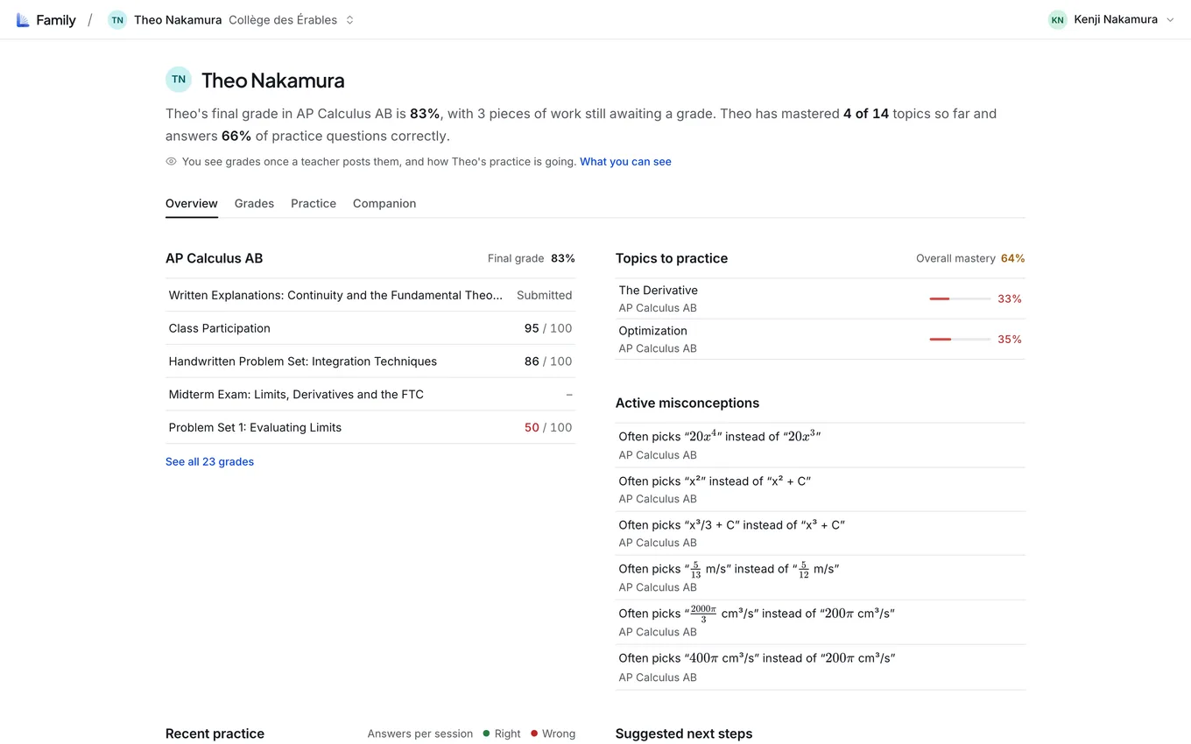This screenshot has height=744, width=1191.
Task: Click the x³/3 + C misconception row
Action: tap(820, 533)
